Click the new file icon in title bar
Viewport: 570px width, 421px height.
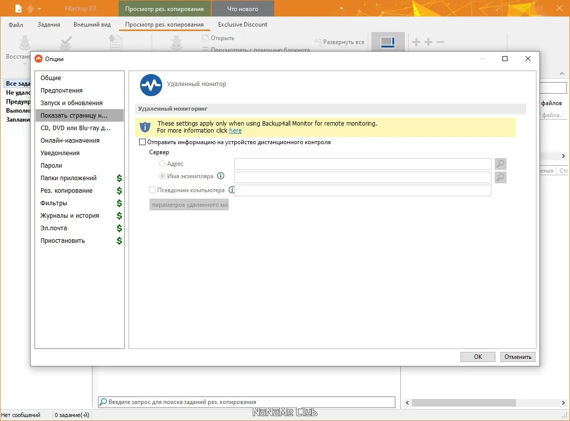[x=18, y=9]
